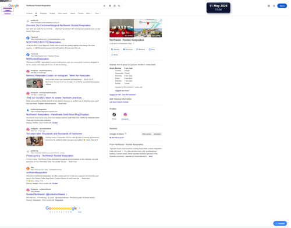Open 'Discover Our Exclusive Range' printify result
Viewport: 291px width, 228px height.
tap(58, 25)
